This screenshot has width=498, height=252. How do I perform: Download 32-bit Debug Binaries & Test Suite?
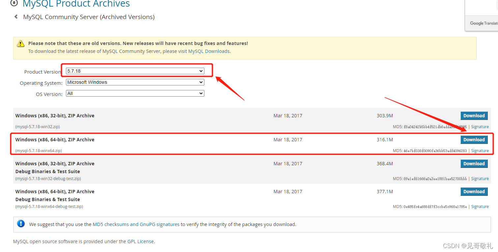coord(474,164)
